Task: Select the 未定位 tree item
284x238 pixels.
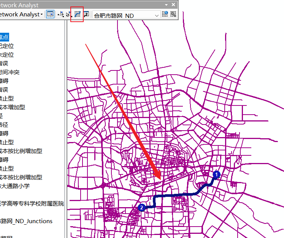Action: point(7,54)
